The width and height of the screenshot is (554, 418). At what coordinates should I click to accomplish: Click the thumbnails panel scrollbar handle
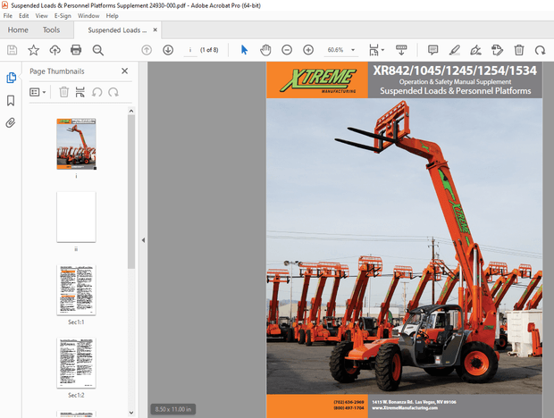(x=131, y=192)
